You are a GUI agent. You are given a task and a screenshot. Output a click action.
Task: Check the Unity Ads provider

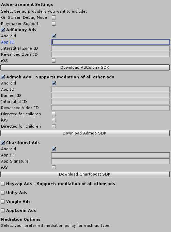[x=3, y=193]
